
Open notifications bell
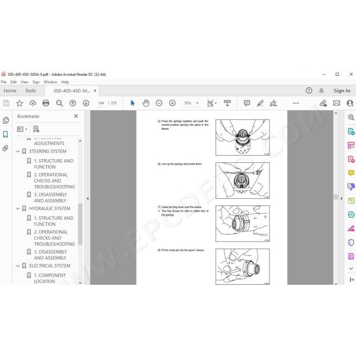[321, 91]
